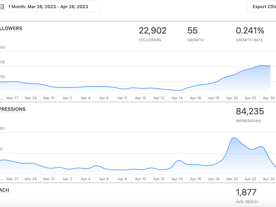Click Apr 14 on the followers chart axis

point(177,98)
